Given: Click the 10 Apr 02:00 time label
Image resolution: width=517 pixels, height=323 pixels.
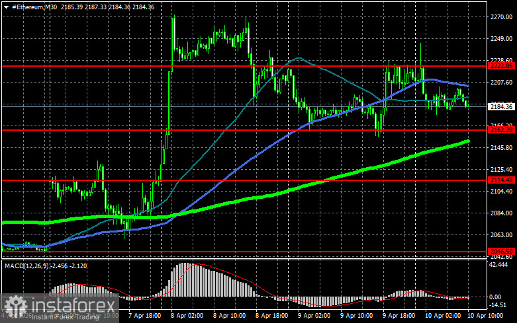Looking at the screenshot, I should (x=443, y=316).
